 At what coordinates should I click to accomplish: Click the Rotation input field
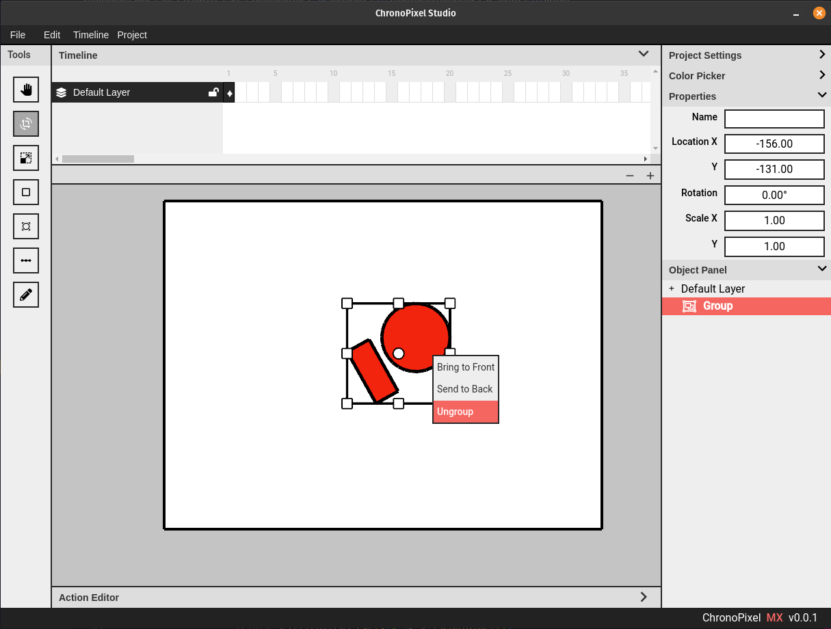774,195
